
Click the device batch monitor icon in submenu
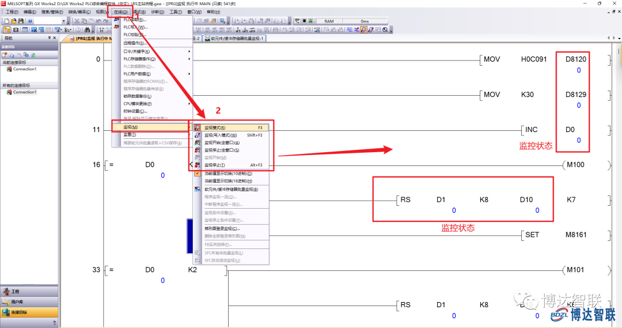pos(198,190)
